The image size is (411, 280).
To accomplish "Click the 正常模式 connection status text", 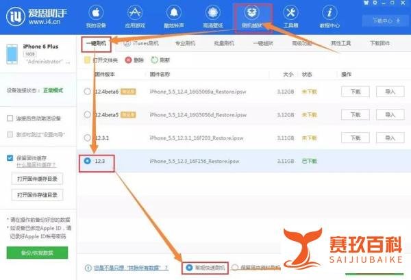I will click(53, 90).
